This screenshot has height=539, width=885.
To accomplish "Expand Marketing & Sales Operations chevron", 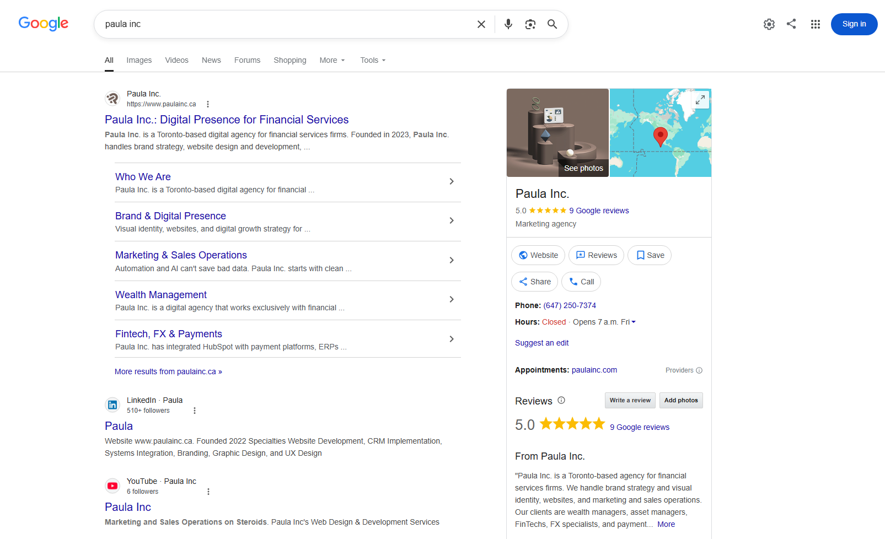I will [452, 260].
